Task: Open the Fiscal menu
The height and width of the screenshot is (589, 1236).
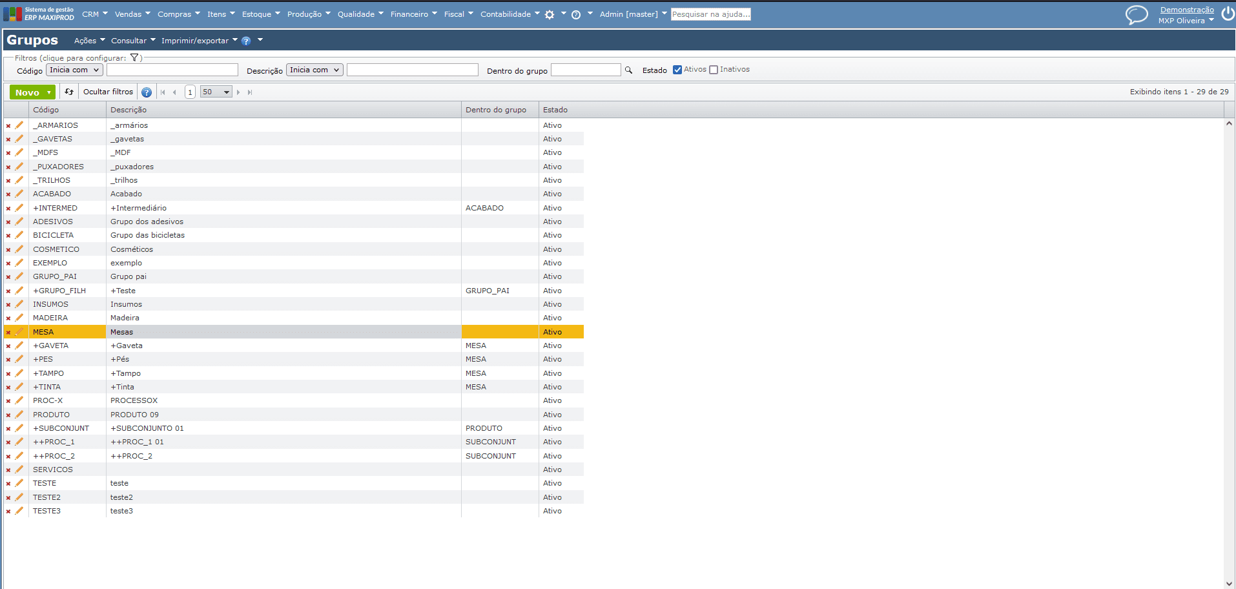Action: [458, 14]
